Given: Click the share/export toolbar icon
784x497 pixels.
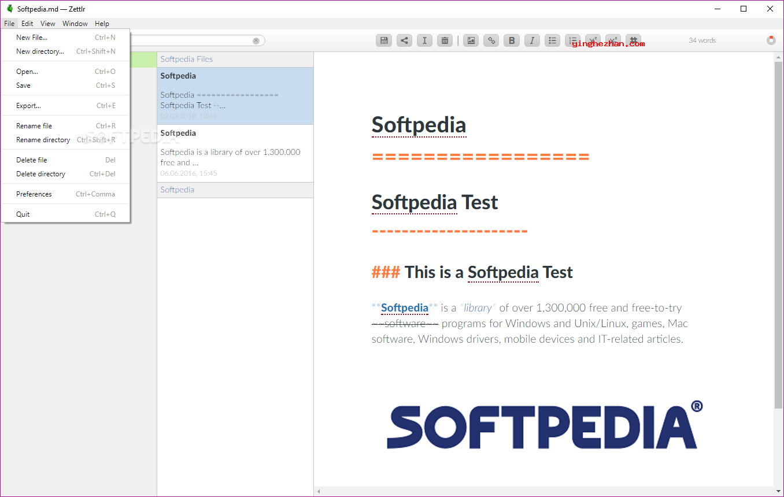Looking at the screenshot, I should coord(404,40).
